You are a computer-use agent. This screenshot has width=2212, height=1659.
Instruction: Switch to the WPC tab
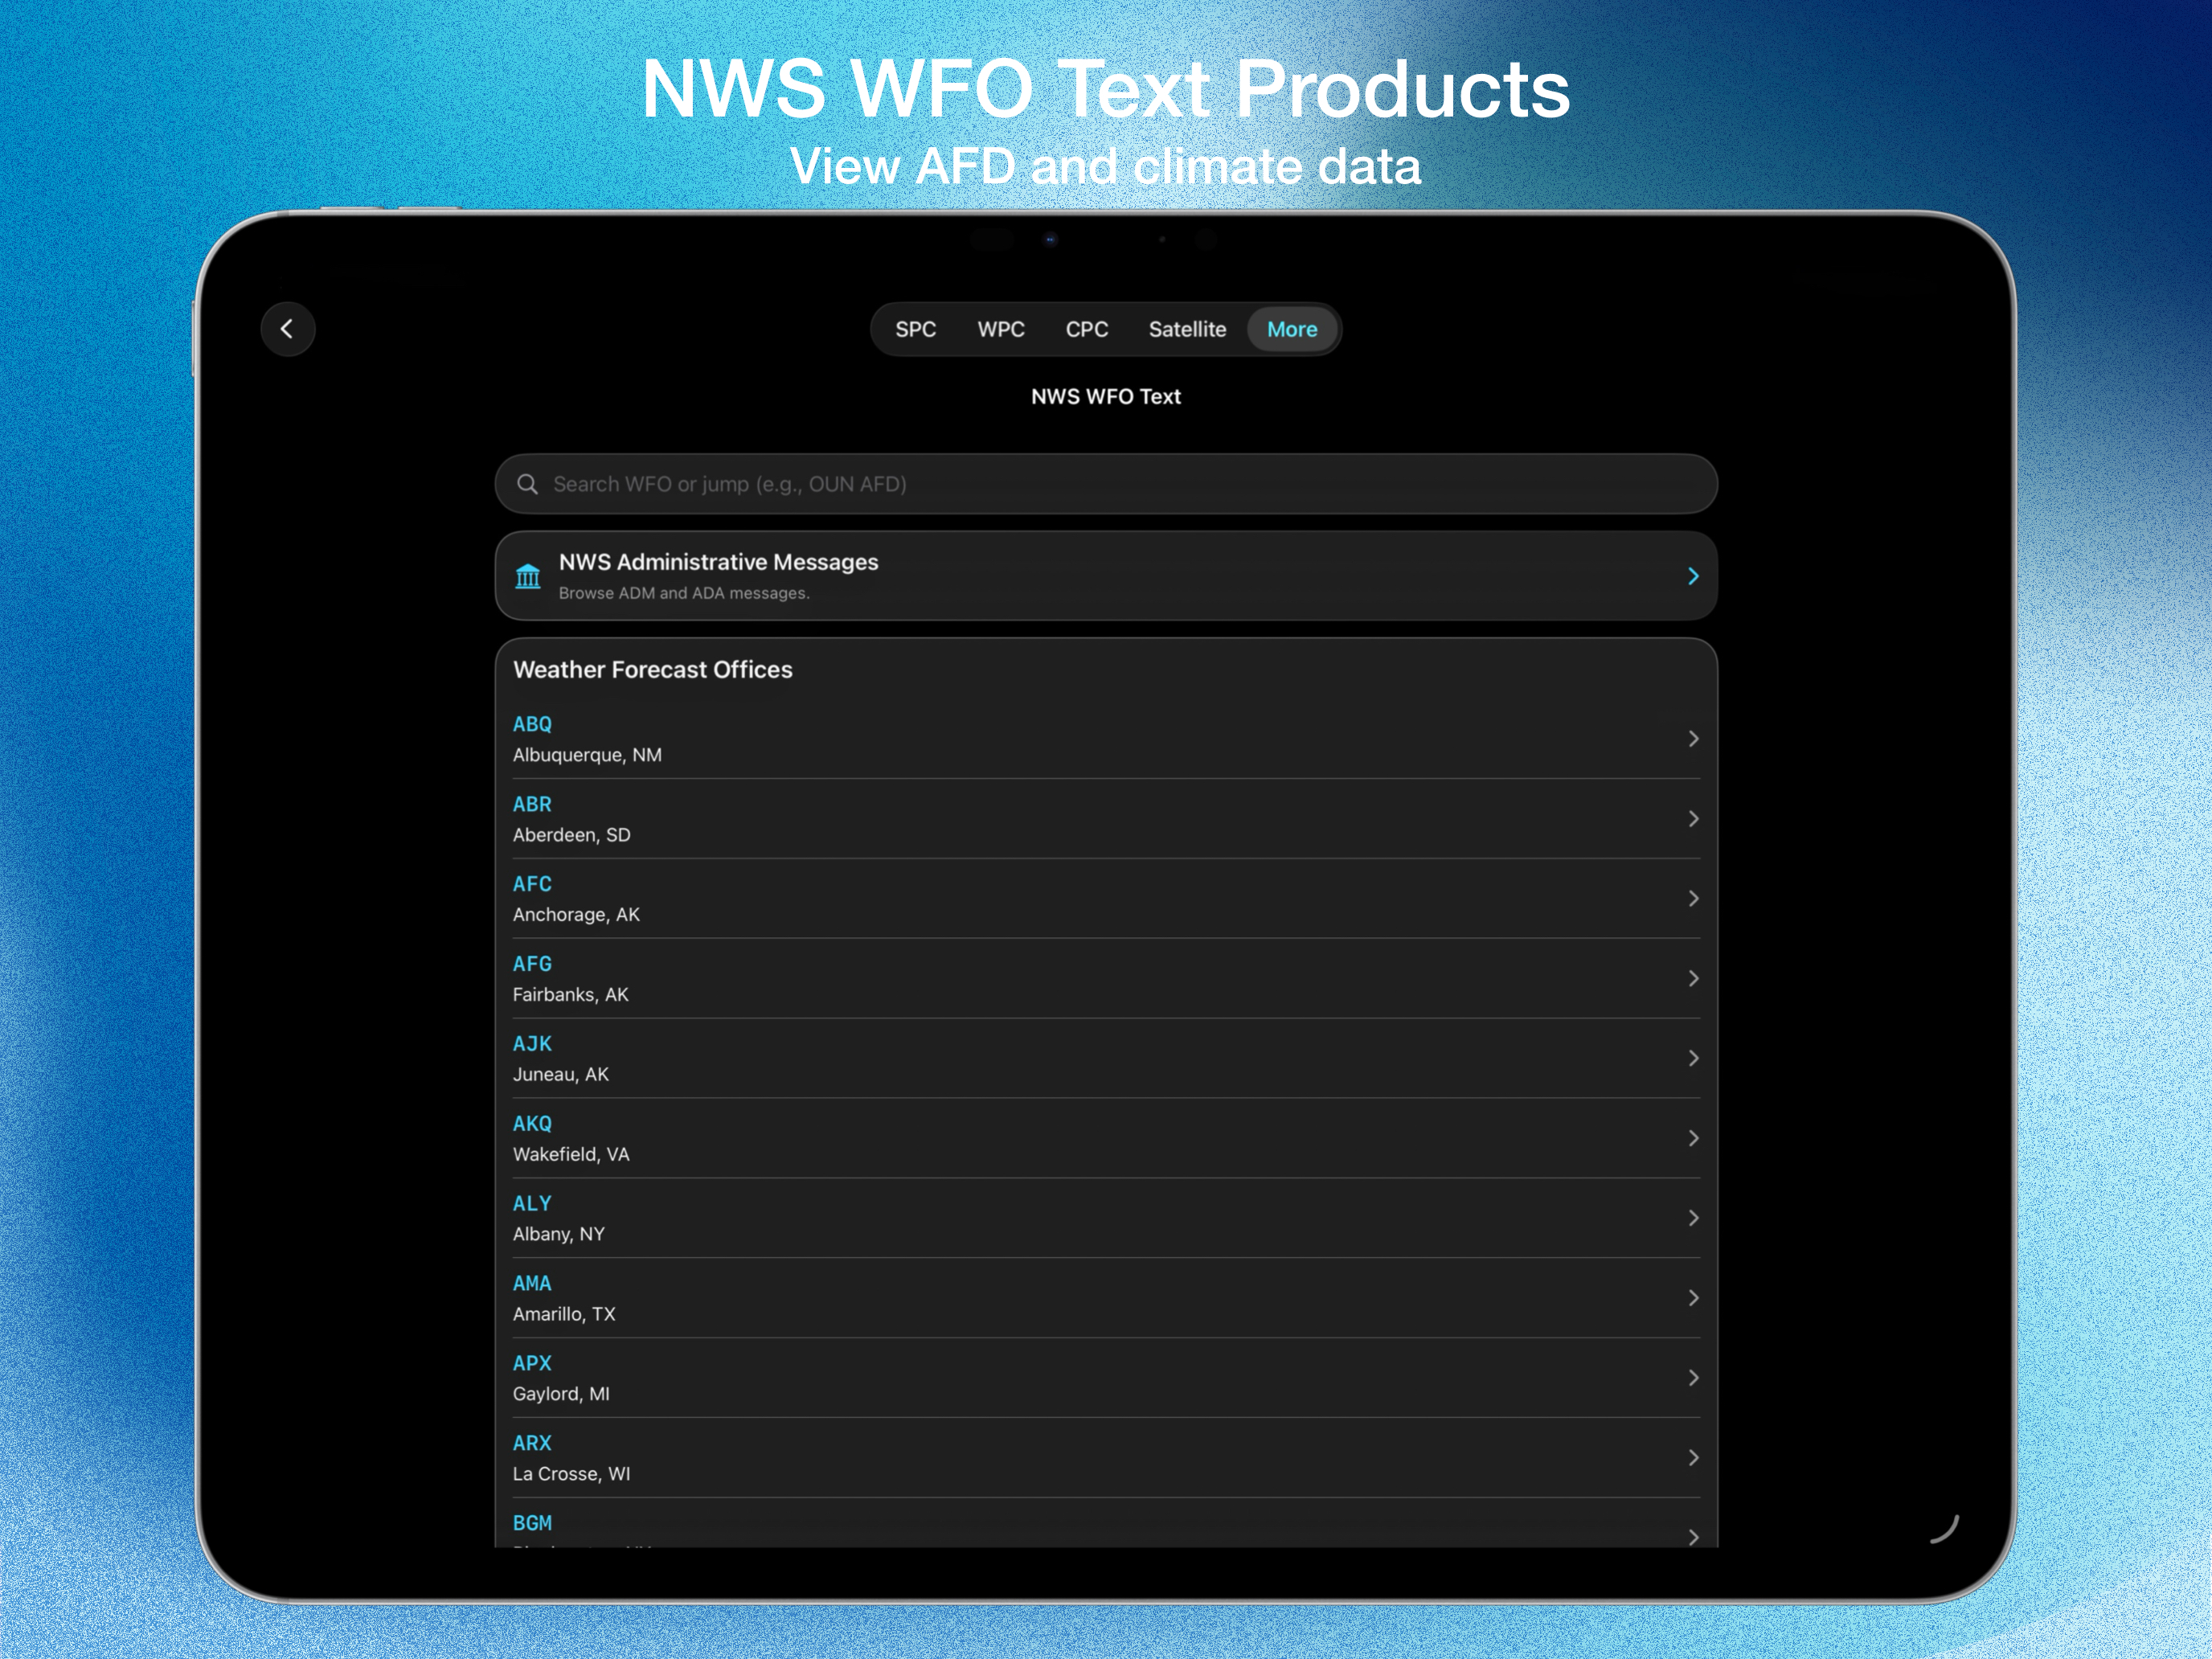(x=1001, y=329)
